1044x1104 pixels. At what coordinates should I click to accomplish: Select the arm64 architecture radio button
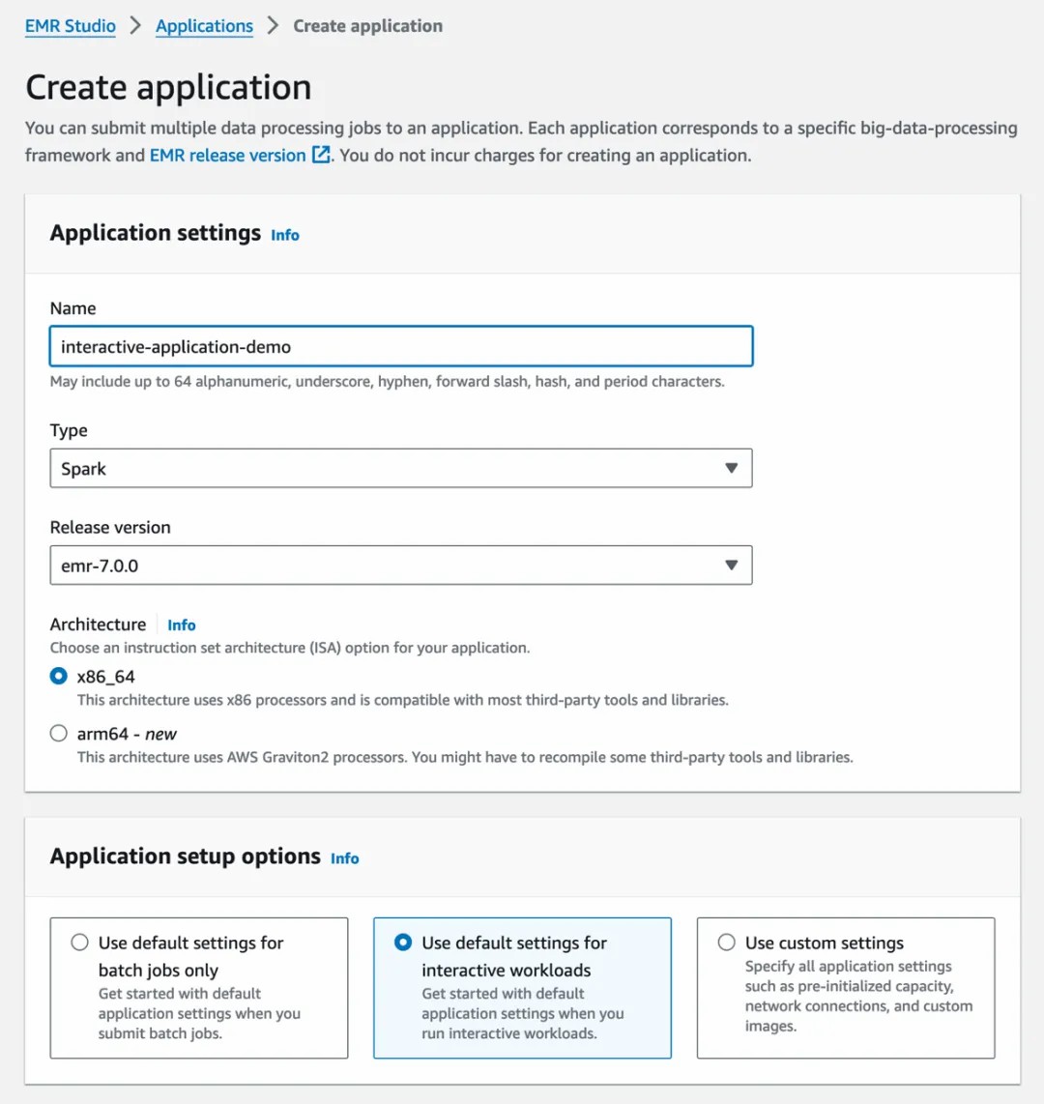pyautogui.click(x=59, y=734)
